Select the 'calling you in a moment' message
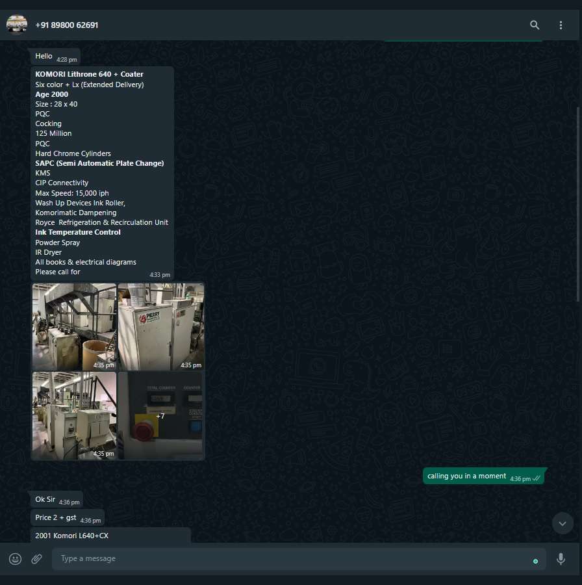The width and height of the screenshot is (582, 585). [483, 476]
